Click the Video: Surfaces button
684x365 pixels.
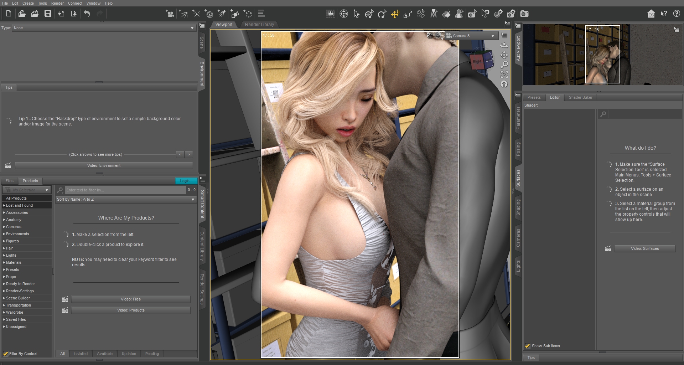point(644,248)
